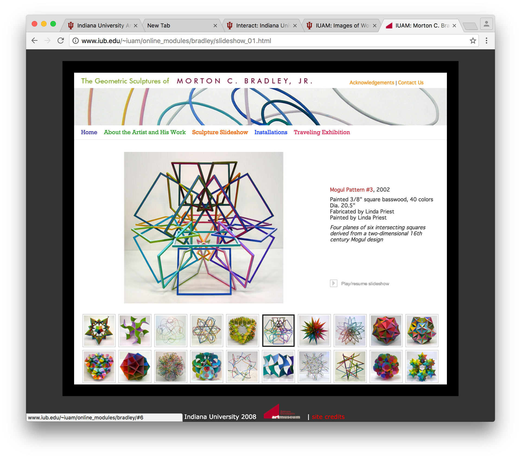Click the site credits link

pyautogui.click(x=328, y=417)
